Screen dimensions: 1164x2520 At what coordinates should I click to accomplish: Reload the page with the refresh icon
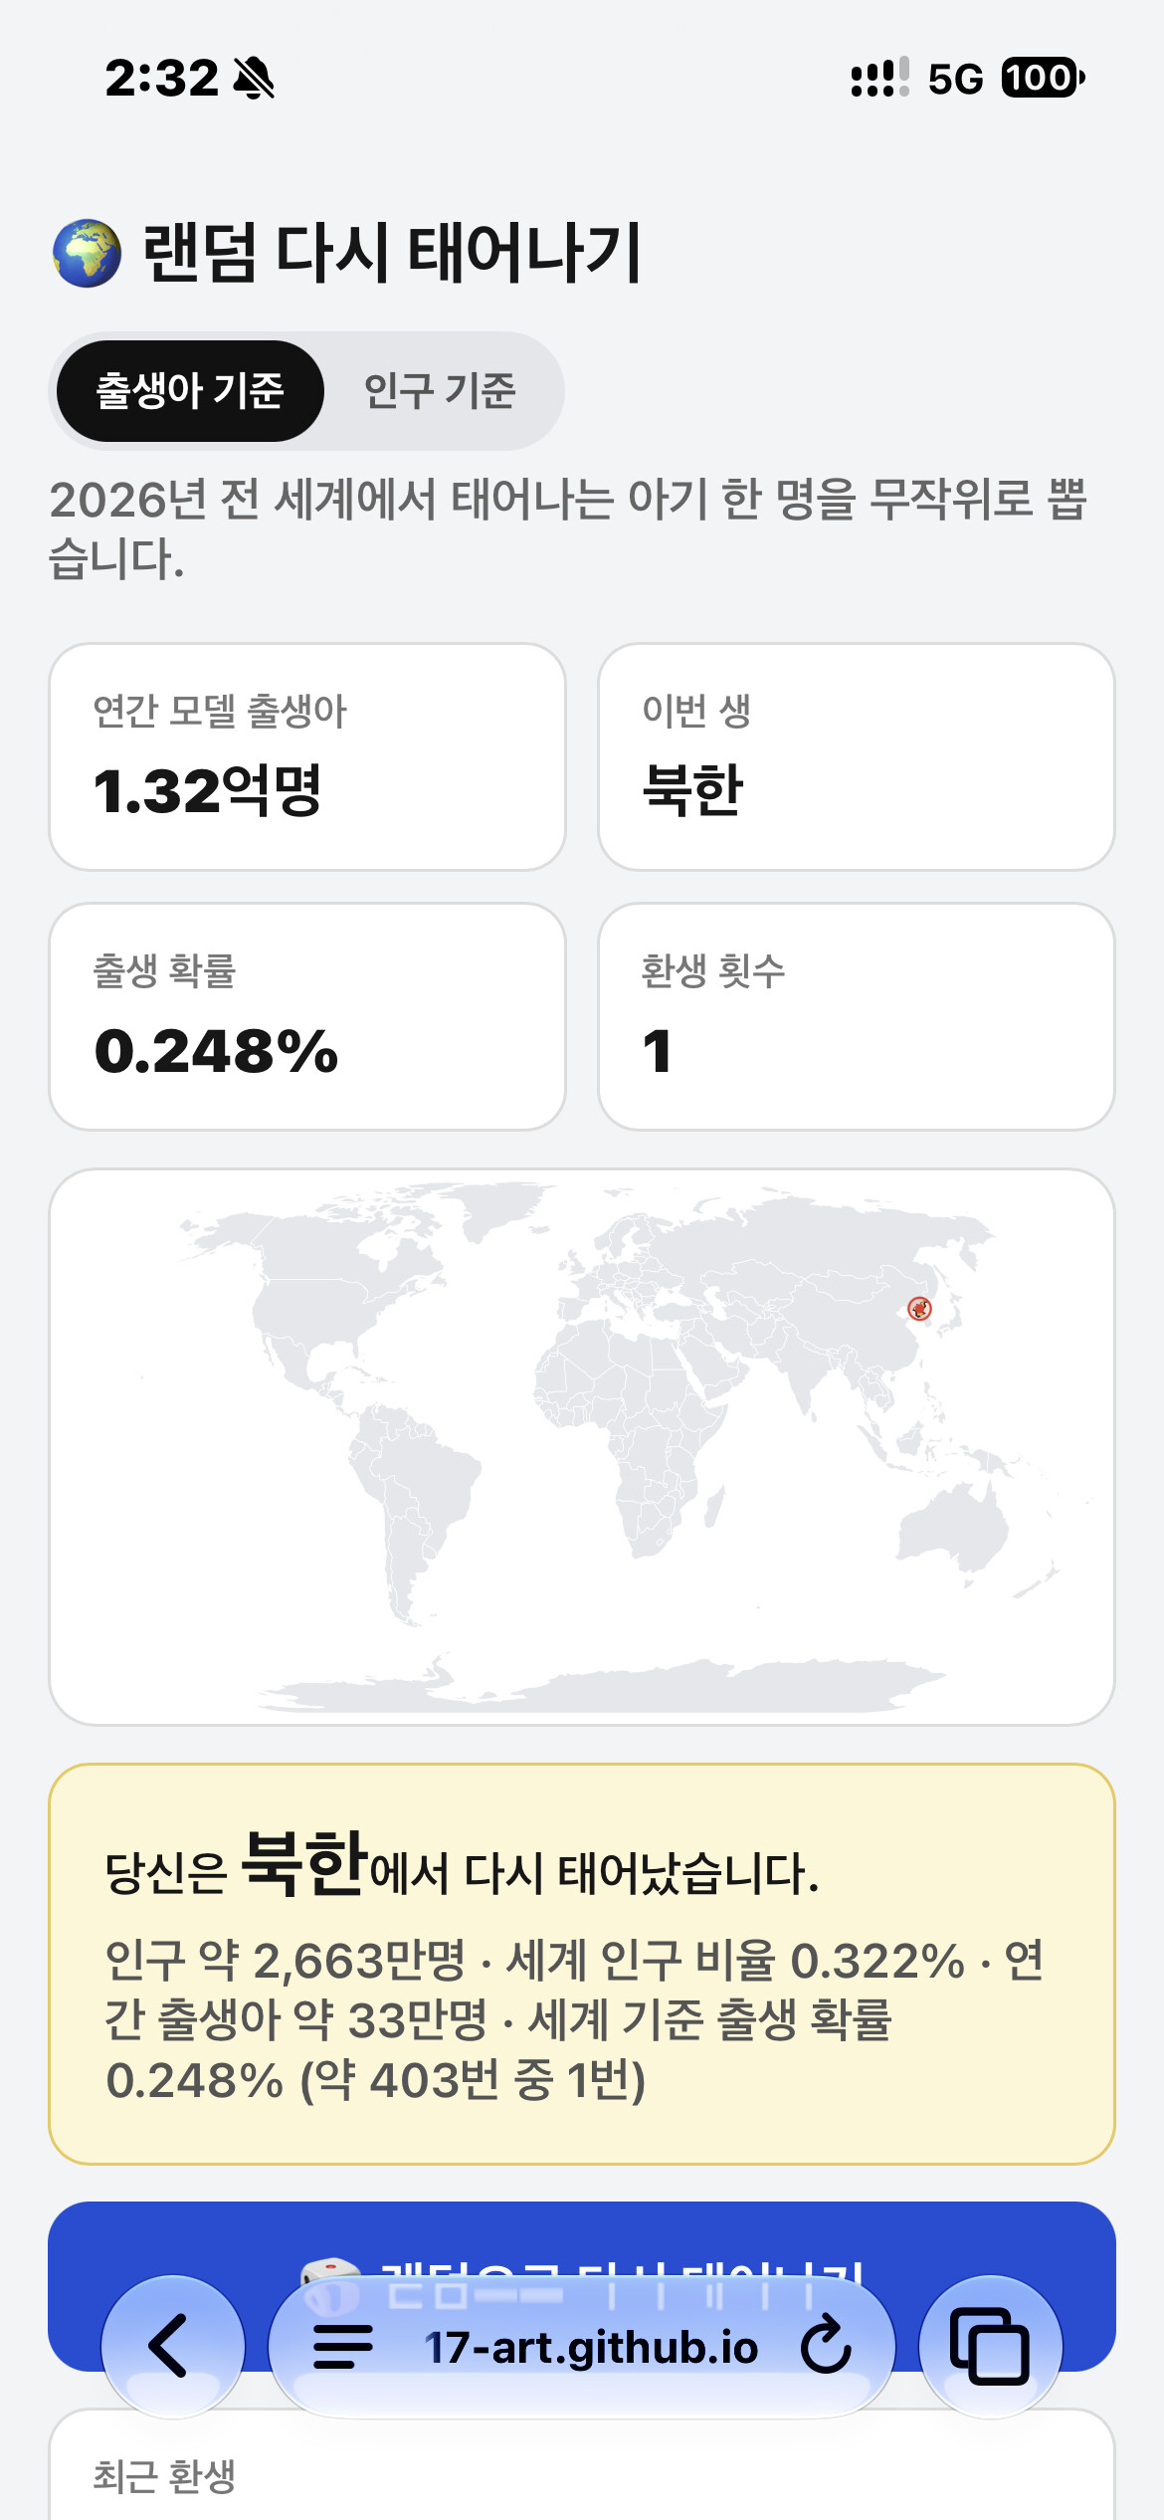click(x=827, y=2346)
